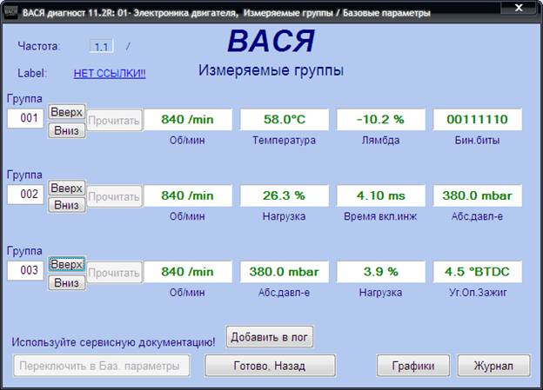The height and width of the screenshot is (390, 543).
Task: Open the Графики view
Action: pyautogui.click(x=413, y=366)
